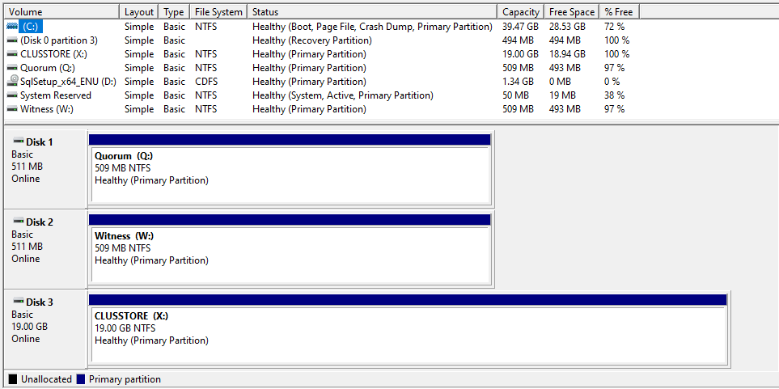Select the (C:) volume row

[x=322, y=27]
